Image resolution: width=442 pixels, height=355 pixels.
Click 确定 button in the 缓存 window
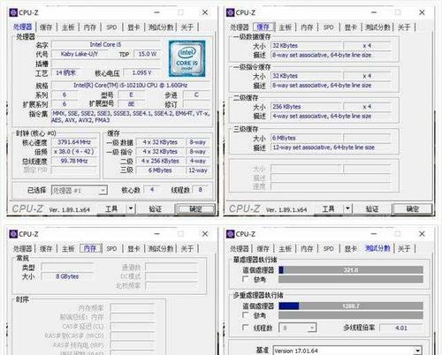pyautogui.click(x=412, y=209)
